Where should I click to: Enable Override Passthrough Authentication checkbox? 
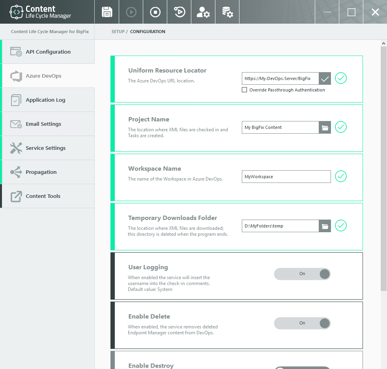244,90
